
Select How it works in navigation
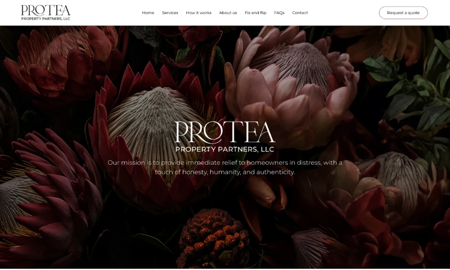pyautogui.click(x=199, y=12)
